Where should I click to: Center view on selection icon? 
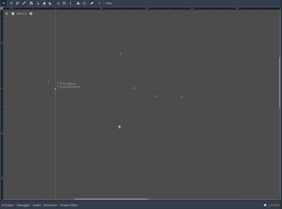pos(7,14)
